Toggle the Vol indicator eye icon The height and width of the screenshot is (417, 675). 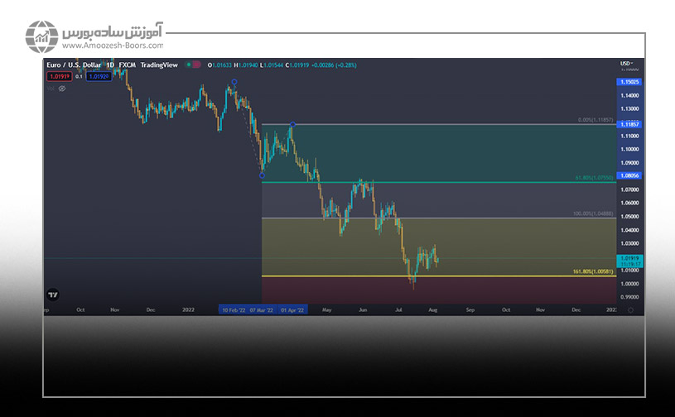click(62, 88)
